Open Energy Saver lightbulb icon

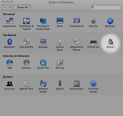pos(60,42)
